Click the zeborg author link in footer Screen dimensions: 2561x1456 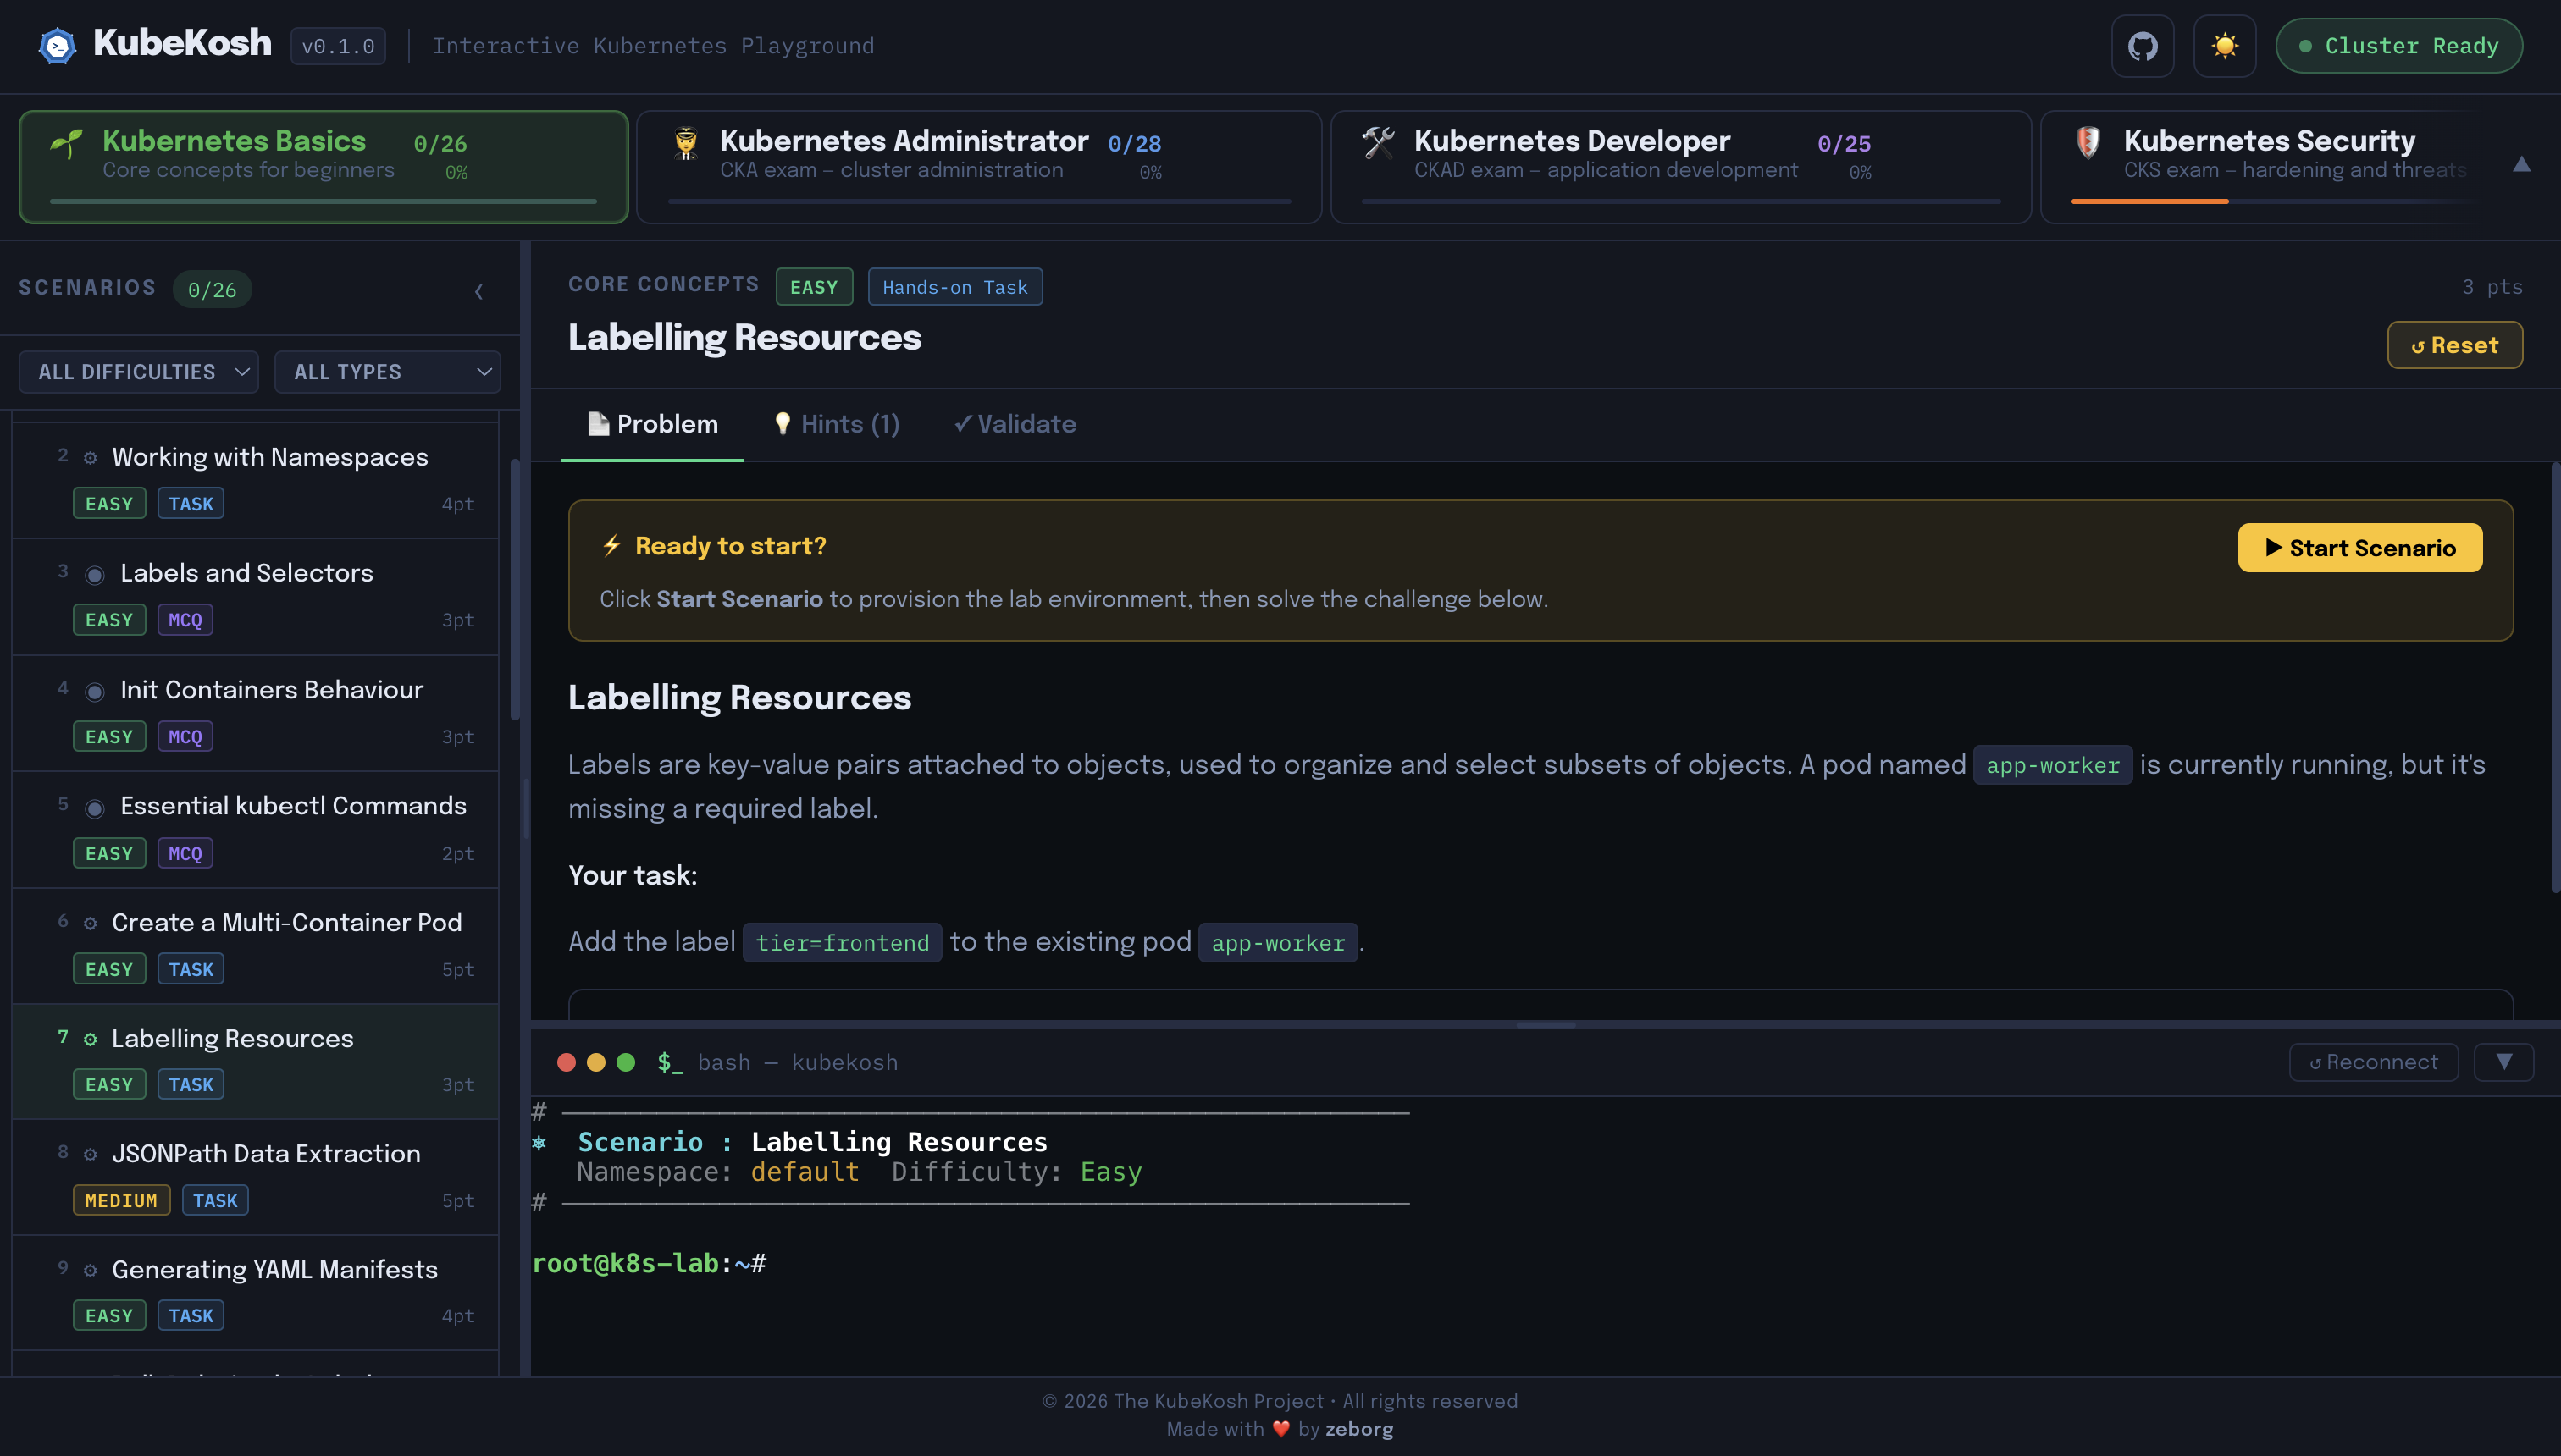click(1358, 1430)
